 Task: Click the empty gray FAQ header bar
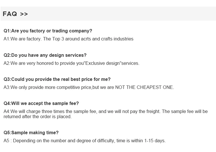[121, 14]
